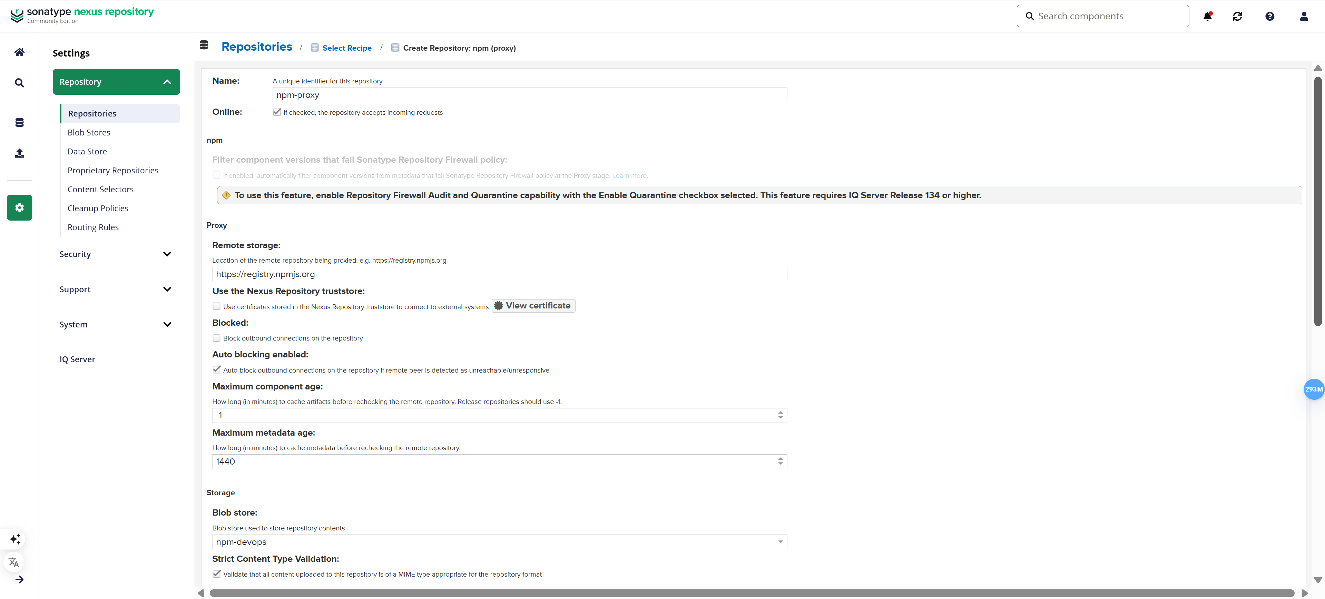Expand the Security section
This screenshot has width=1325, height=599.
pyautogui.click(x=116, y=254)
